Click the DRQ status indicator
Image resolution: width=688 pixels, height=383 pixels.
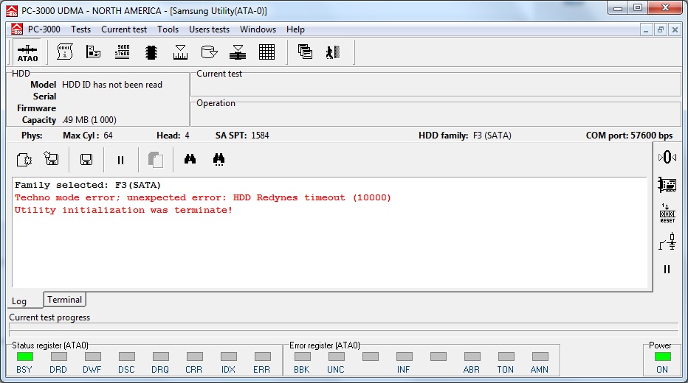coord(161,356)
